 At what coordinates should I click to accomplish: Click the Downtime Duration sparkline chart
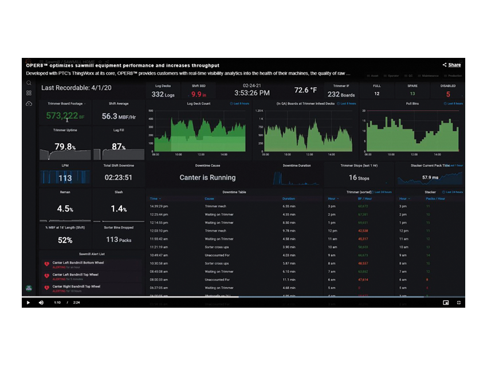point(297,178)
